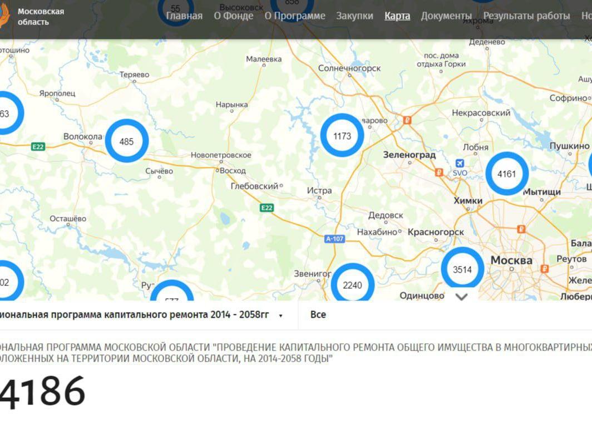592x444 pixels.
Task: Open the Главная menu item
Action: point(184,16)
